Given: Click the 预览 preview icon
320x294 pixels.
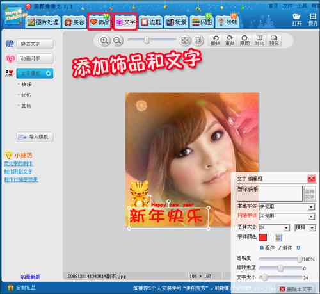Looking at the screenshot, I should point(274,40).
